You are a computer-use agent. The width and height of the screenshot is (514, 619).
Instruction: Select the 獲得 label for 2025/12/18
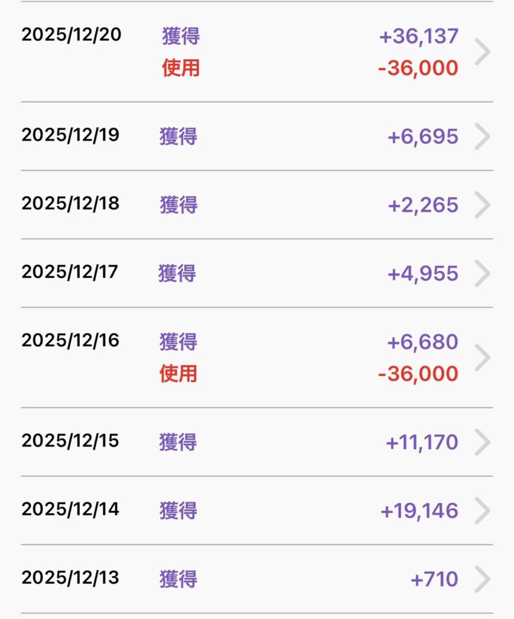(179, 205)
